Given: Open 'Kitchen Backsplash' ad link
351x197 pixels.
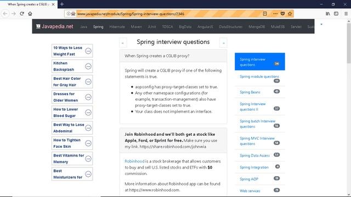Looking at the screenshot, I should coord(72,66).
